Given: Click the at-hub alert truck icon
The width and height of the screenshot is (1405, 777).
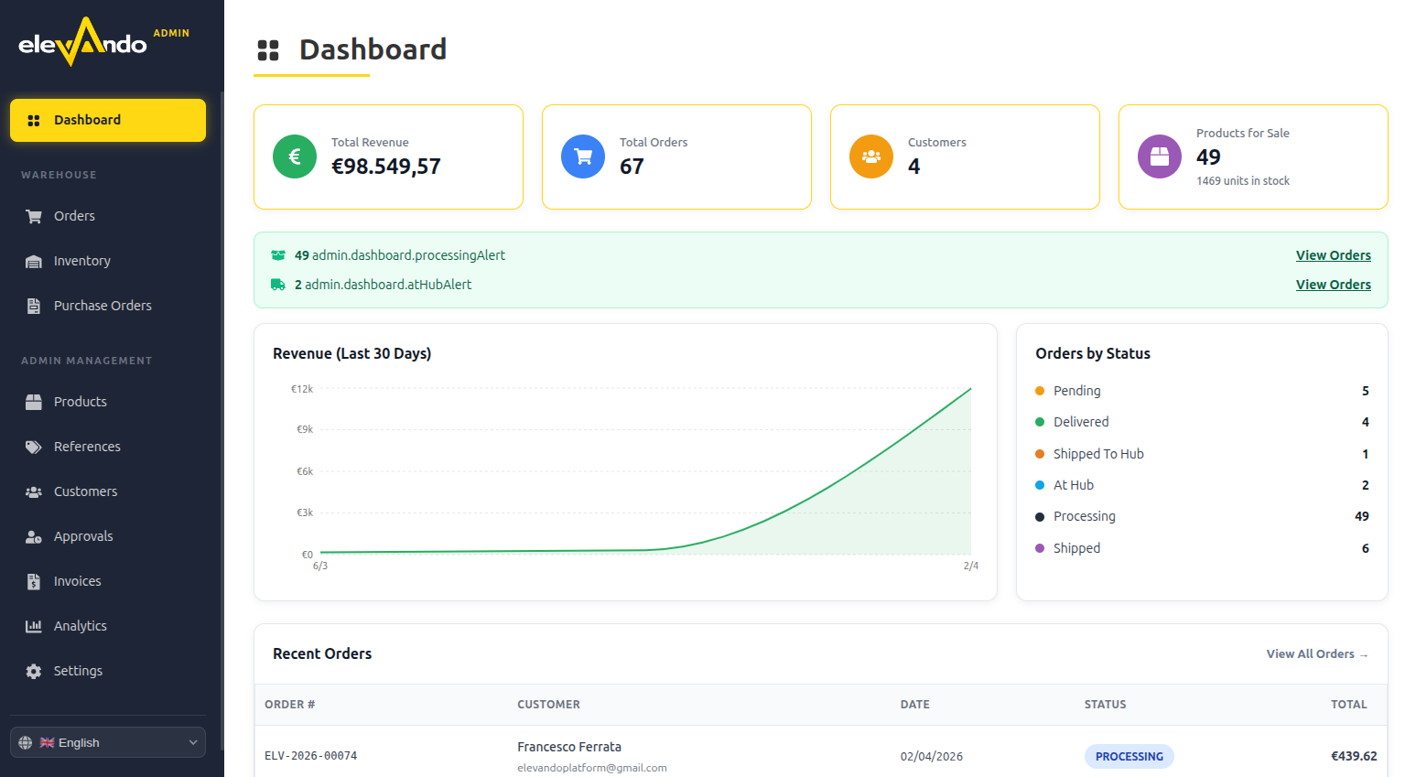Looking at the screenshot, I should [278, 285].
